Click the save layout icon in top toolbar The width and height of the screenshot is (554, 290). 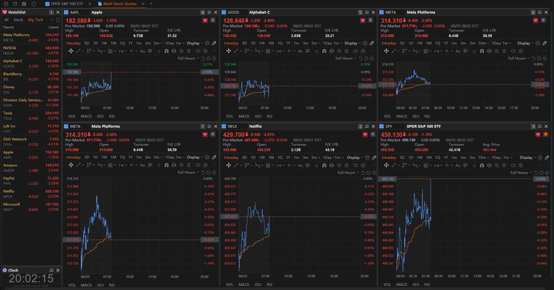[15, 4]
